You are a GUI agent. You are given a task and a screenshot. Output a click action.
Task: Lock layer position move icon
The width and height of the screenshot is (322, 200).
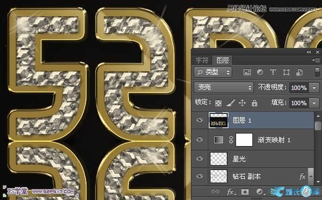[x=243, y=102]
